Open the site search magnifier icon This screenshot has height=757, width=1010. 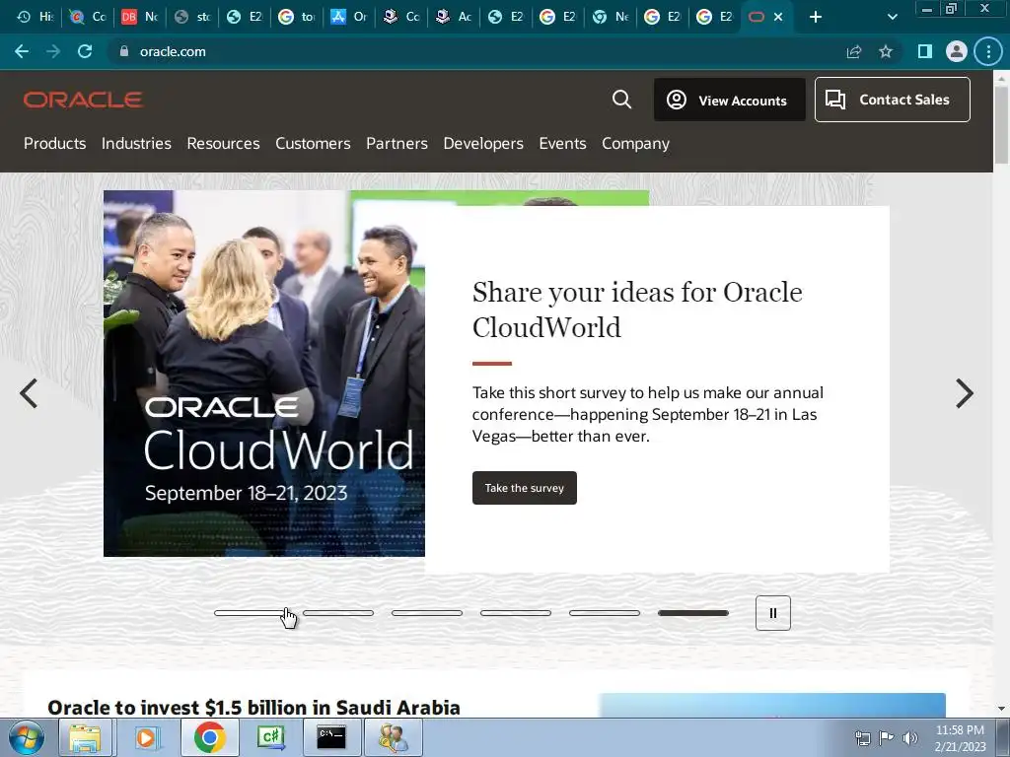621,100
